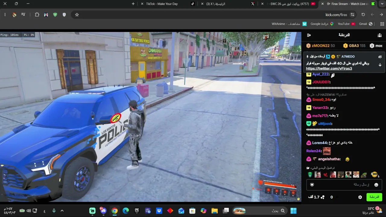386x217 pixels.
Task: Click username Rolen24 in chat
Action: coord(314,151)
